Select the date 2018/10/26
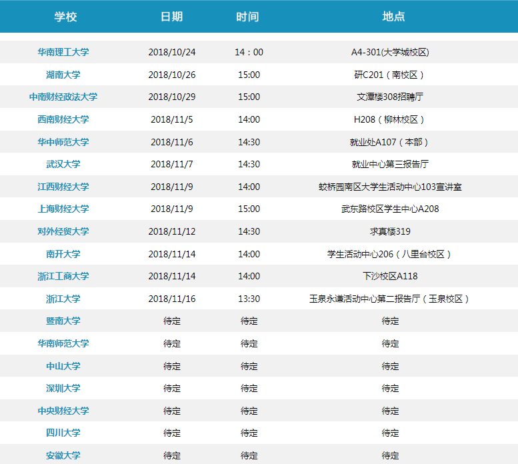The image size is (518, 464). click(x=172, y=75)
